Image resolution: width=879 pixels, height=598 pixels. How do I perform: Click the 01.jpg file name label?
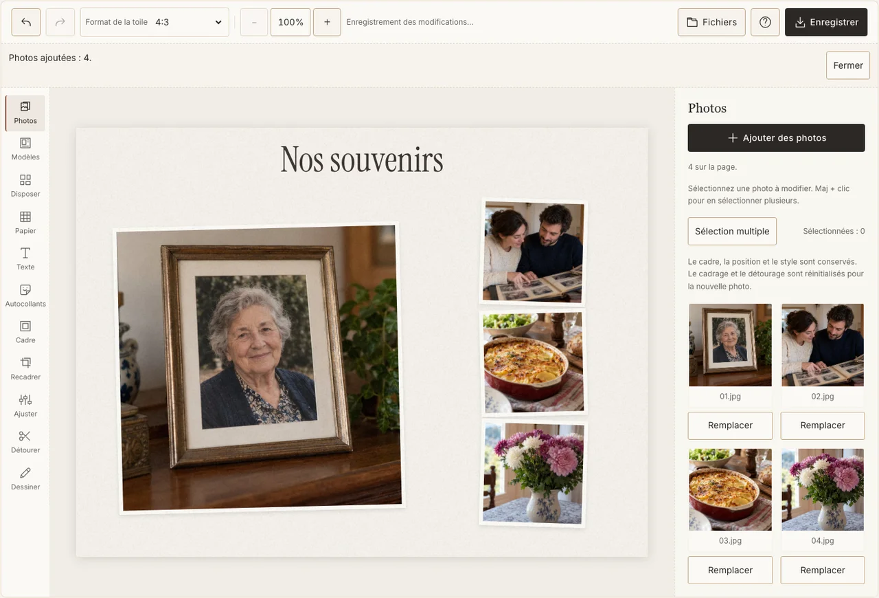(730, 397)
